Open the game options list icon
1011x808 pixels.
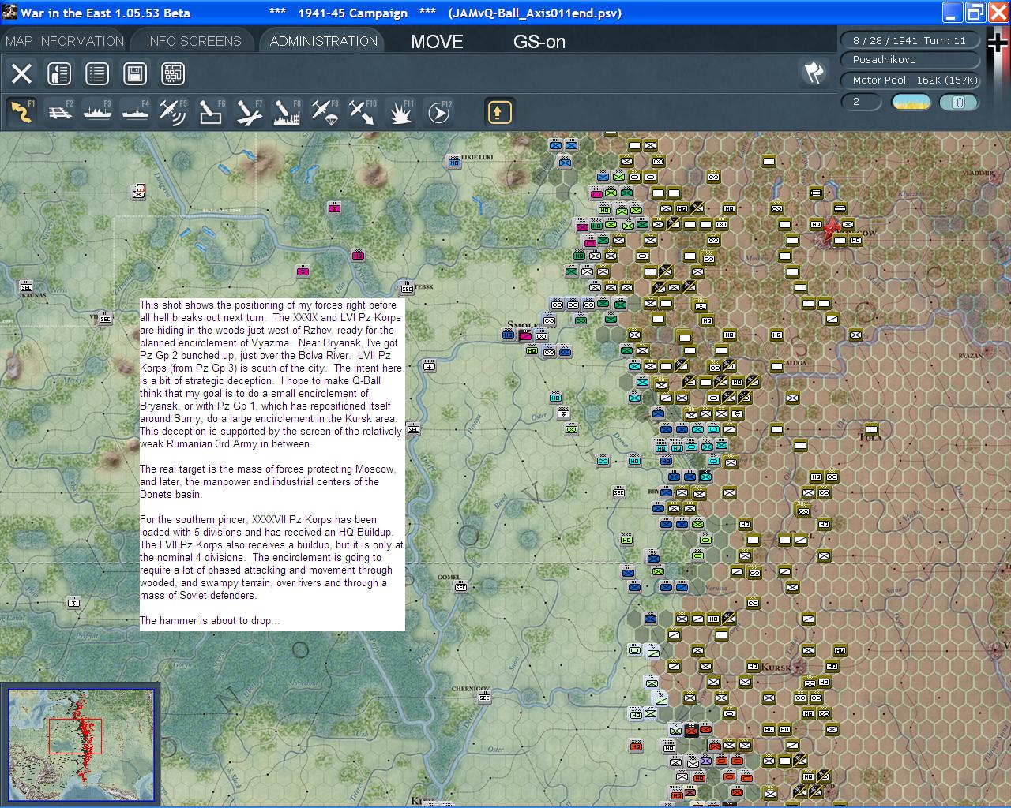pyautogui.click(x=97, y=74)
